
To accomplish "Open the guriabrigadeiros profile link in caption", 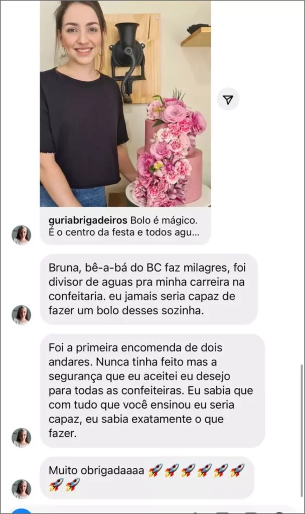I will click(x=88, y=220).
